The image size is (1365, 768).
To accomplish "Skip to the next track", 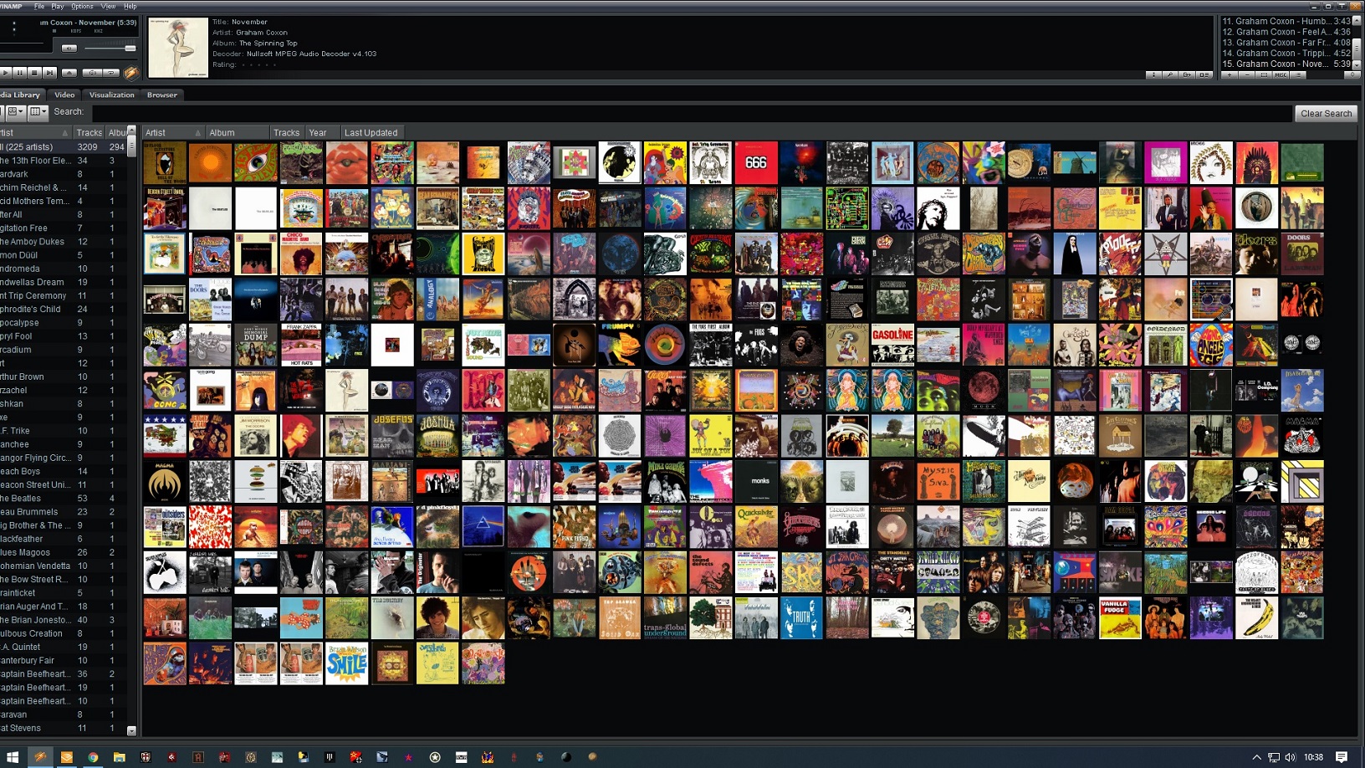I will coord(49,73).
